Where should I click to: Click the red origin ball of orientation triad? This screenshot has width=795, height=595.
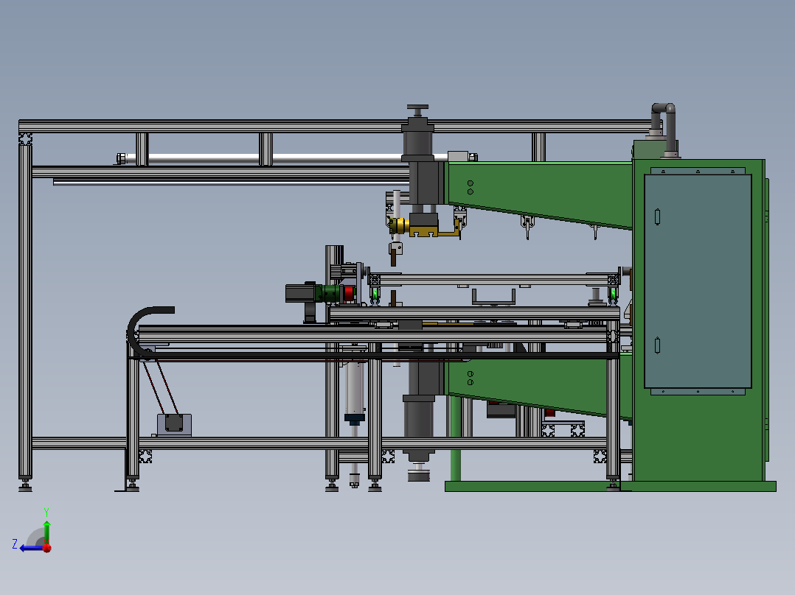[x=47, y=548]
